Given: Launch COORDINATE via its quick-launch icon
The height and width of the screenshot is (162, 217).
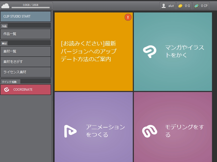Looking at the screenshot, I should pyautogui.click(x=7, y=90).
